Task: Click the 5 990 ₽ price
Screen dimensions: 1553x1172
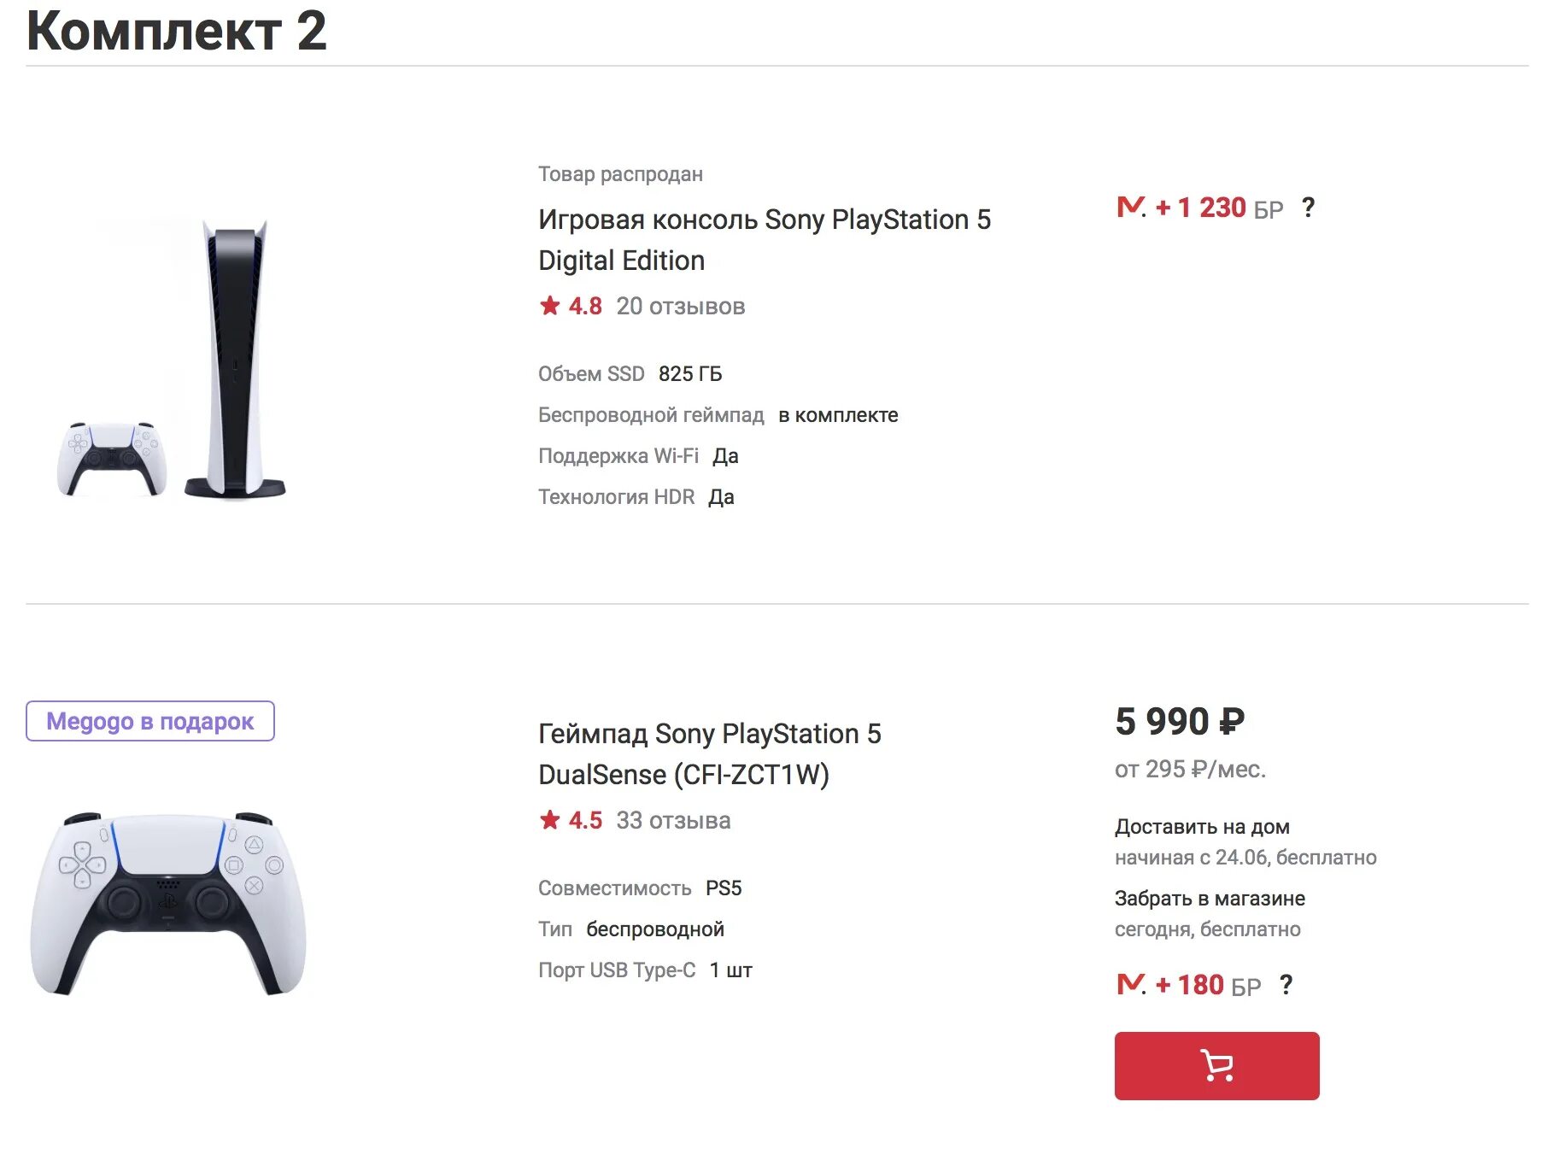Action: pos(1179,722)
